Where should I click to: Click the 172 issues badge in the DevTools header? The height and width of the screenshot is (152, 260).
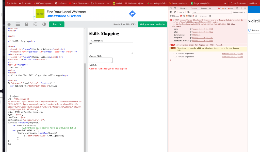point(230,8)
